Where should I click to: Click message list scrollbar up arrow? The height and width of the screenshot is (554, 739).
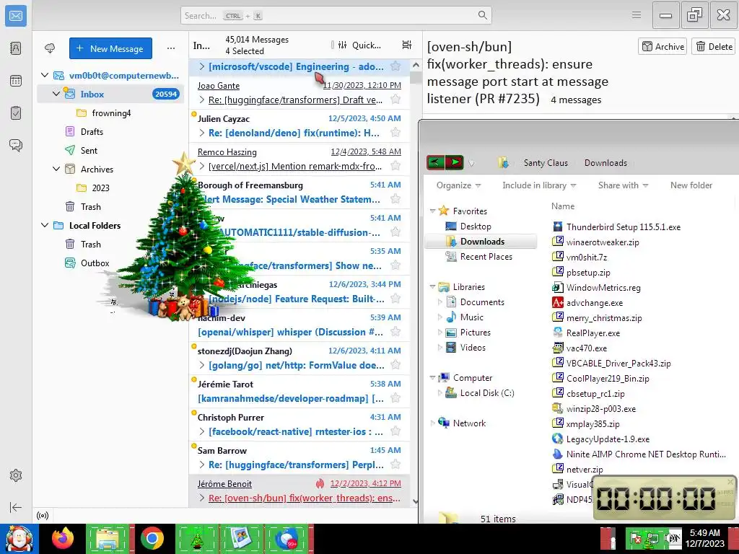click(x=415, y=64)
